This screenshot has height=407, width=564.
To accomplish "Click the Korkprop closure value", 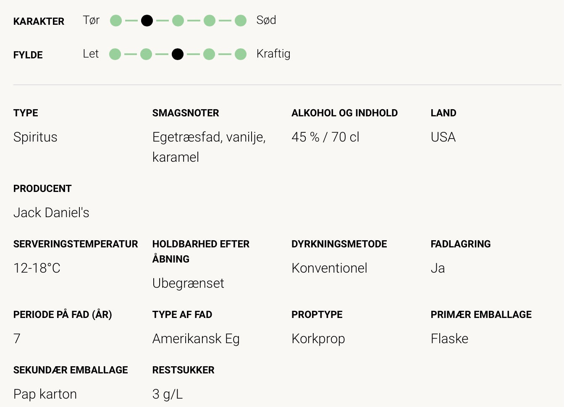I will tap(318, 339).
